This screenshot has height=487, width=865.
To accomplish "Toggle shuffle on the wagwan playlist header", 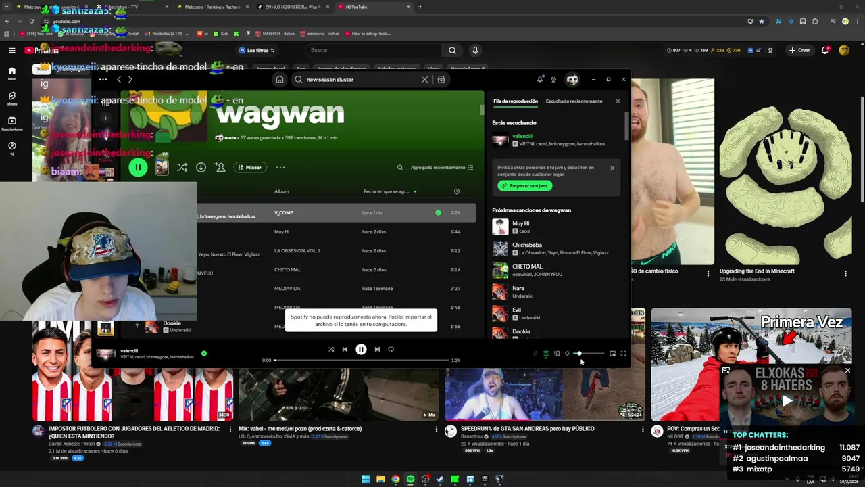I will [182, 167].
